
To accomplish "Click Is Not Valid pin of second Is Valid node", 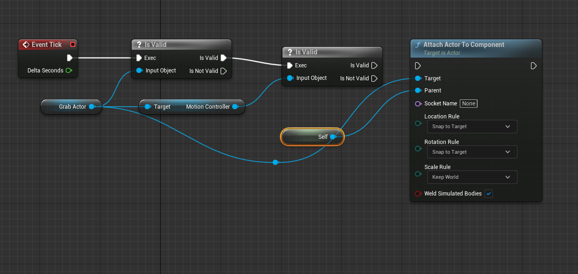I will point(374,78).
